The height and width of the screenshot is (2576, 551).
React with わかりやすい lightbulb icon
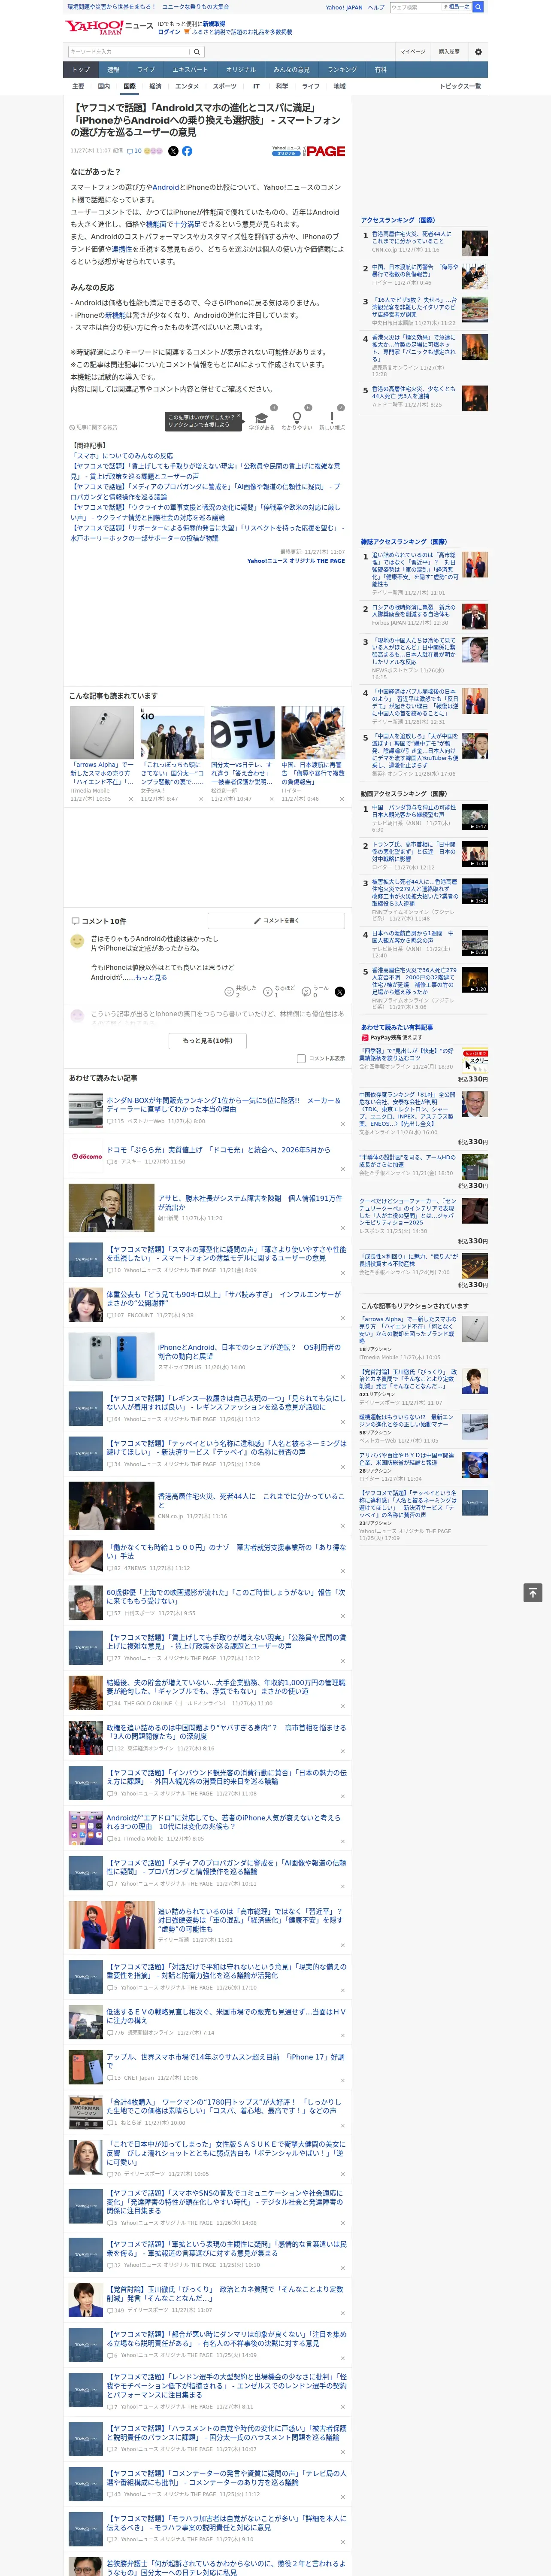pos(296,419)
